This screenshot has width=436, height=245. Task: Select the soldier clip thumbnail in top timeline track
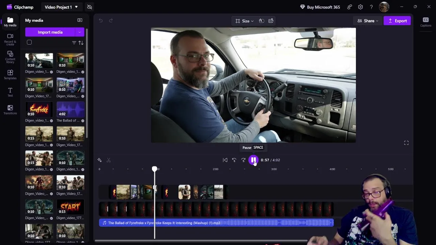[184, 192]
